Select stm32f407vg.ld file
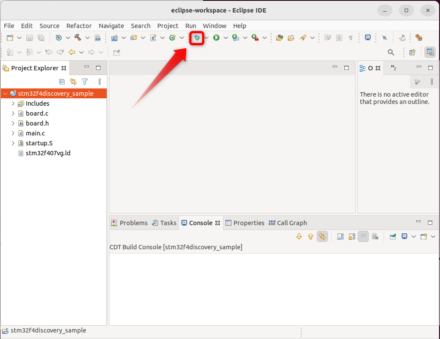 48,153
